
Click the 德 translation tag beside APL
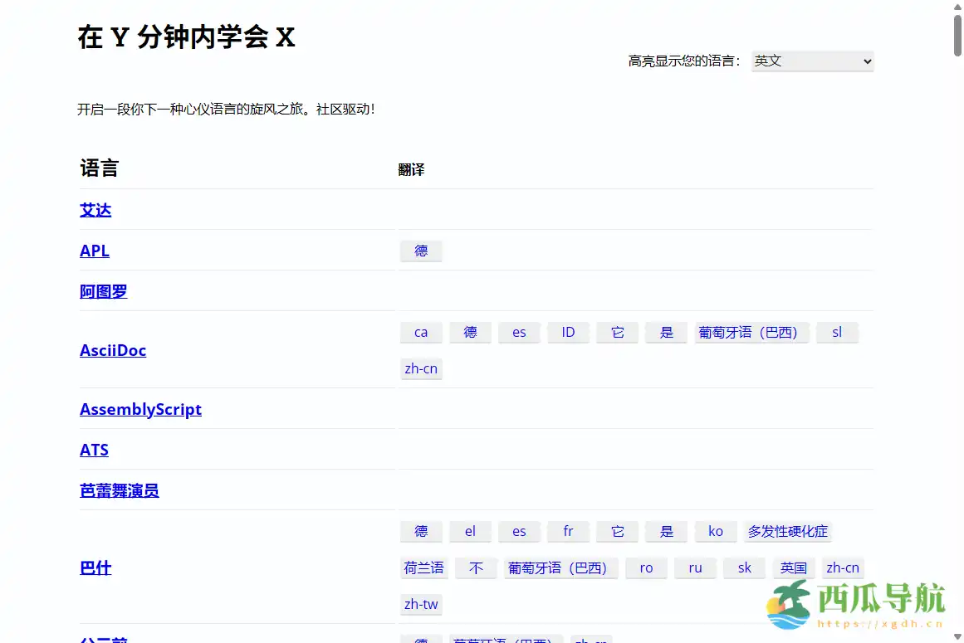(x=421, y=251)
